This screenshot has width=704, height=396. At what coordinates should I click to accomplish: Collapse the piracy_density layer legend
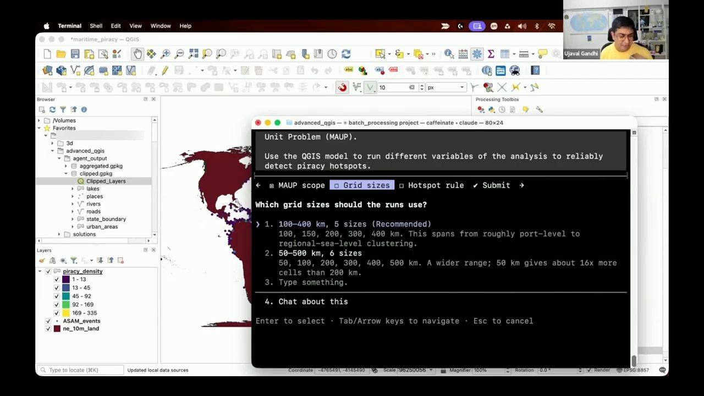pos(40,271)
